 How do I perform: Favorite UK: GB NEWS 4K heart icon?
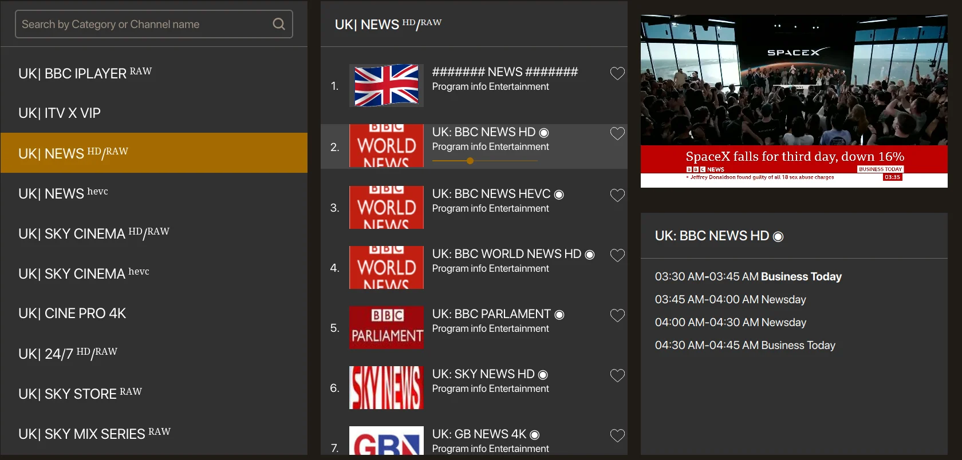[617, 435]
